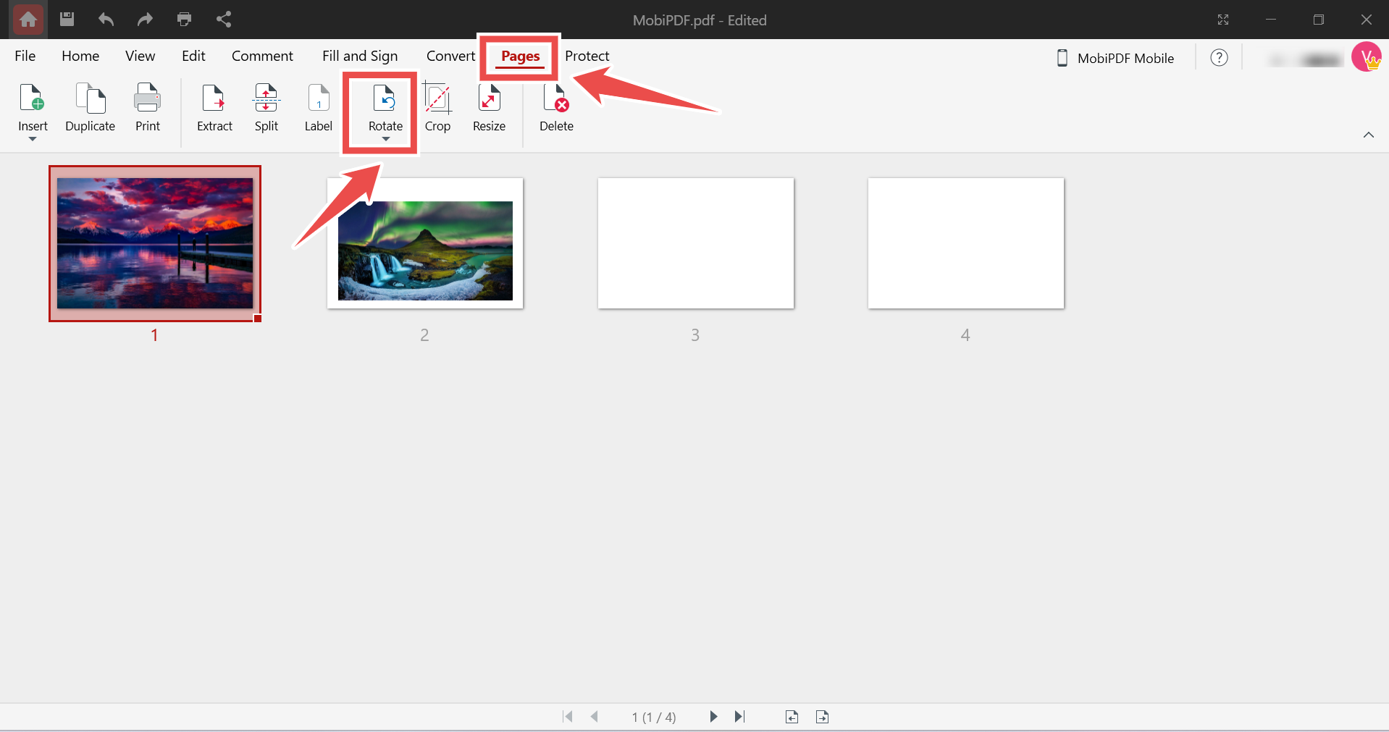Screen dimensions: 1389x732
Task: Select page 2 aurora waterfall thumbnail
Action: 425,243
